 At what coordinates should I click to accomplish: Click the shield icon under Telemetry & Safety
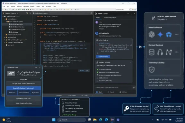click(x=152, y=70)
